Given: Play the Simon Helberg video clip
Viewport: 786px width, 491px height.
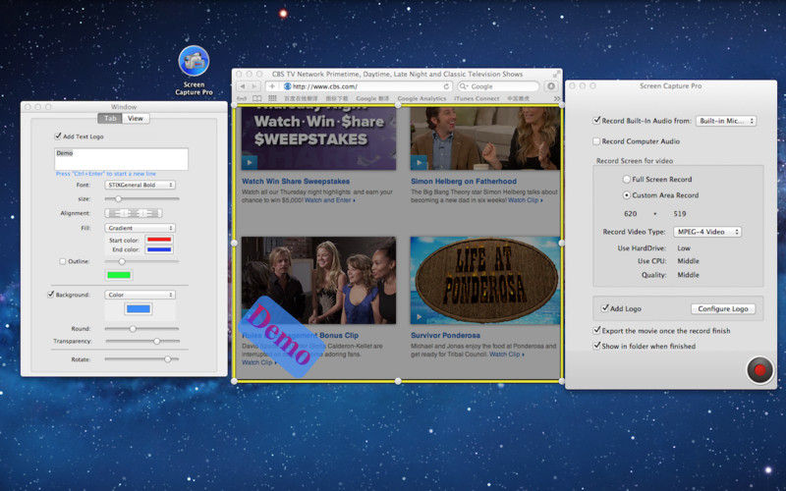Looking at the screenshot, I should click(x=419, y=162).
